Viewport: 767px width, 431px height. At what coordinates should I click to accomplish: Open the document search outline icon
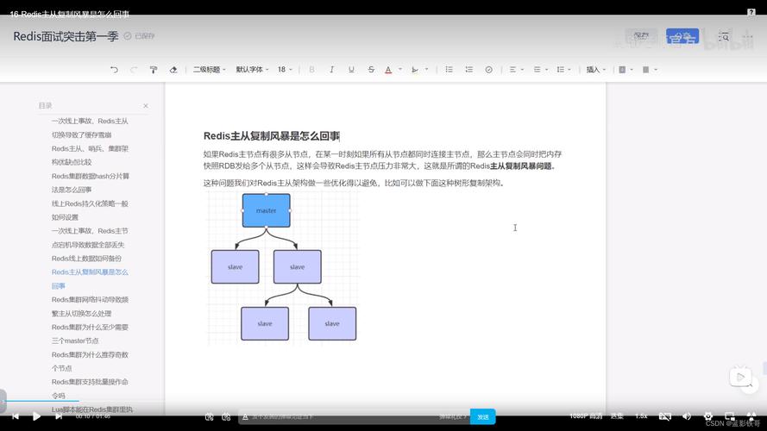pyautogui.click(x=724, y=37)
